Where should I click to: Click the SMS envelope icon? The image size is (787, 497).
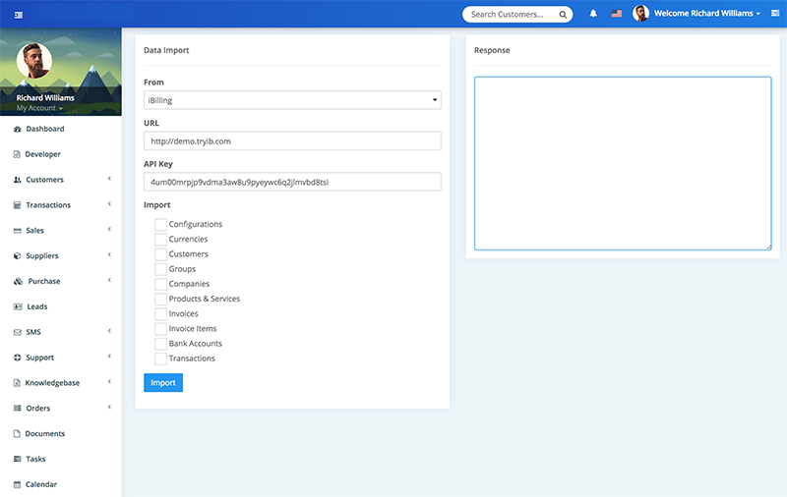(x=18, y=332)
